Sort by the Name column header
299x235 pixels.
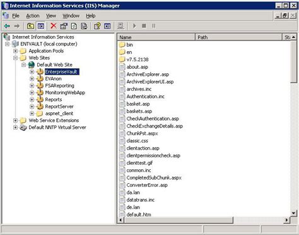coord(156,37)
